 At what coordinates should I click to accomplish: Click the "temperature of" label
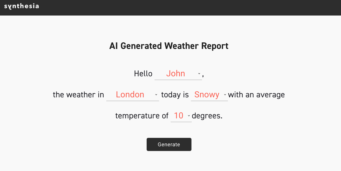142,116
